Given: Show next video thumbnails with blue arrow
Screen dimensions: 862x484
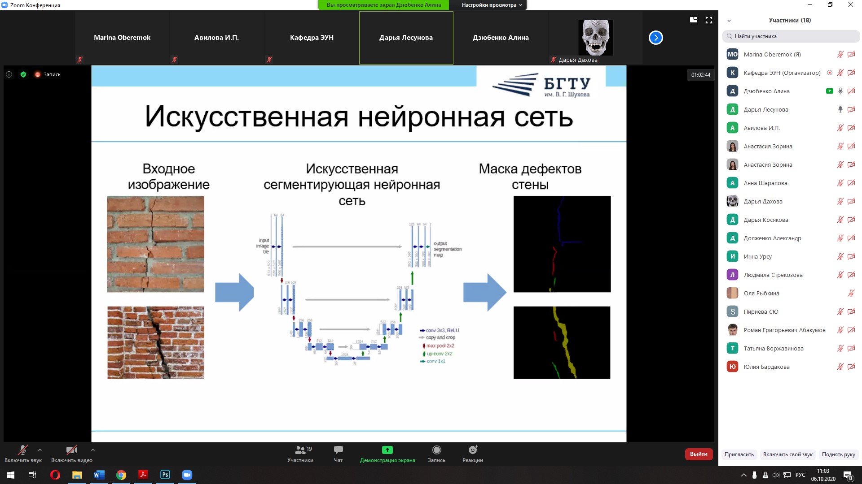Looking at the screenshot, I should pos(655,38).
